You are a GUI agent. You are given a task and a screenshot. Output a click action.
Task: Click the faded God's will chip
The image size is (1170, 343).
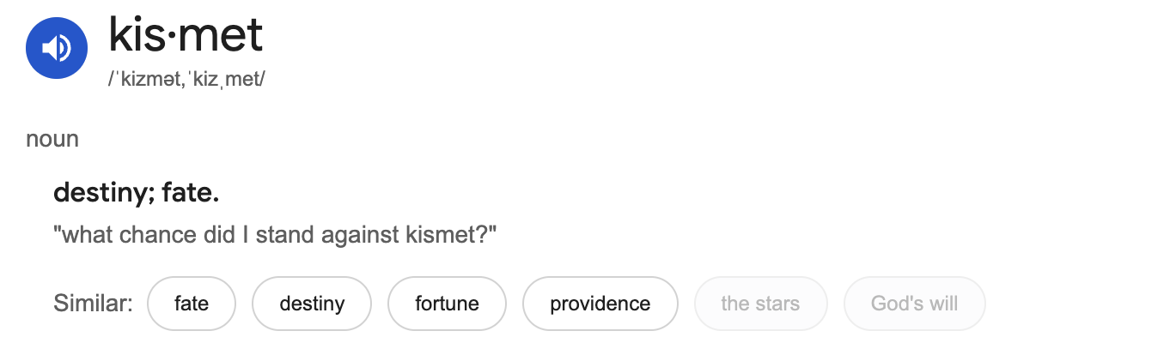(915, 304)
